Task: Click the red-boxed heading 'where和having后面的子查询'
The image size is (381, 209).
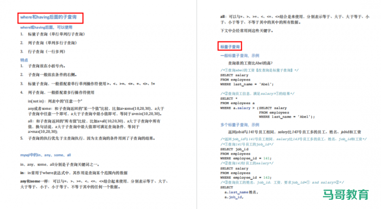Action: (51, 18)
